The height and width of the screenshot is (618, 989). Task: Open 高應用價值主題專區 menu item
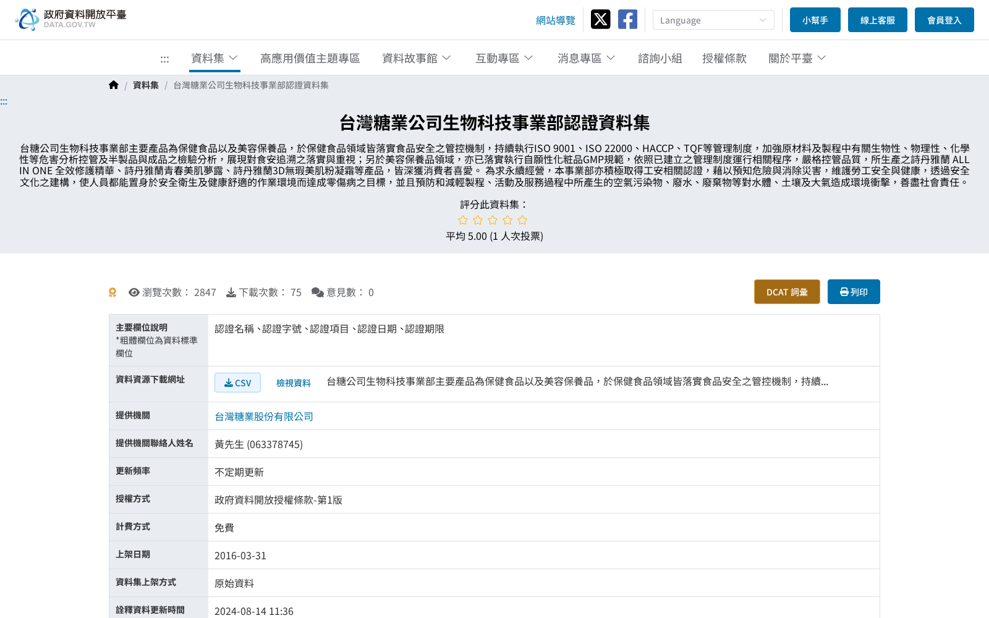tap(310, 58)
